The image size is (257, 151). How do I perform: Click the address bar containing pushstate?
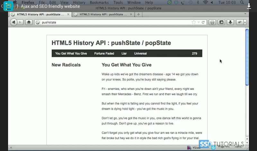pyautogui.click(x=120, y=22)
